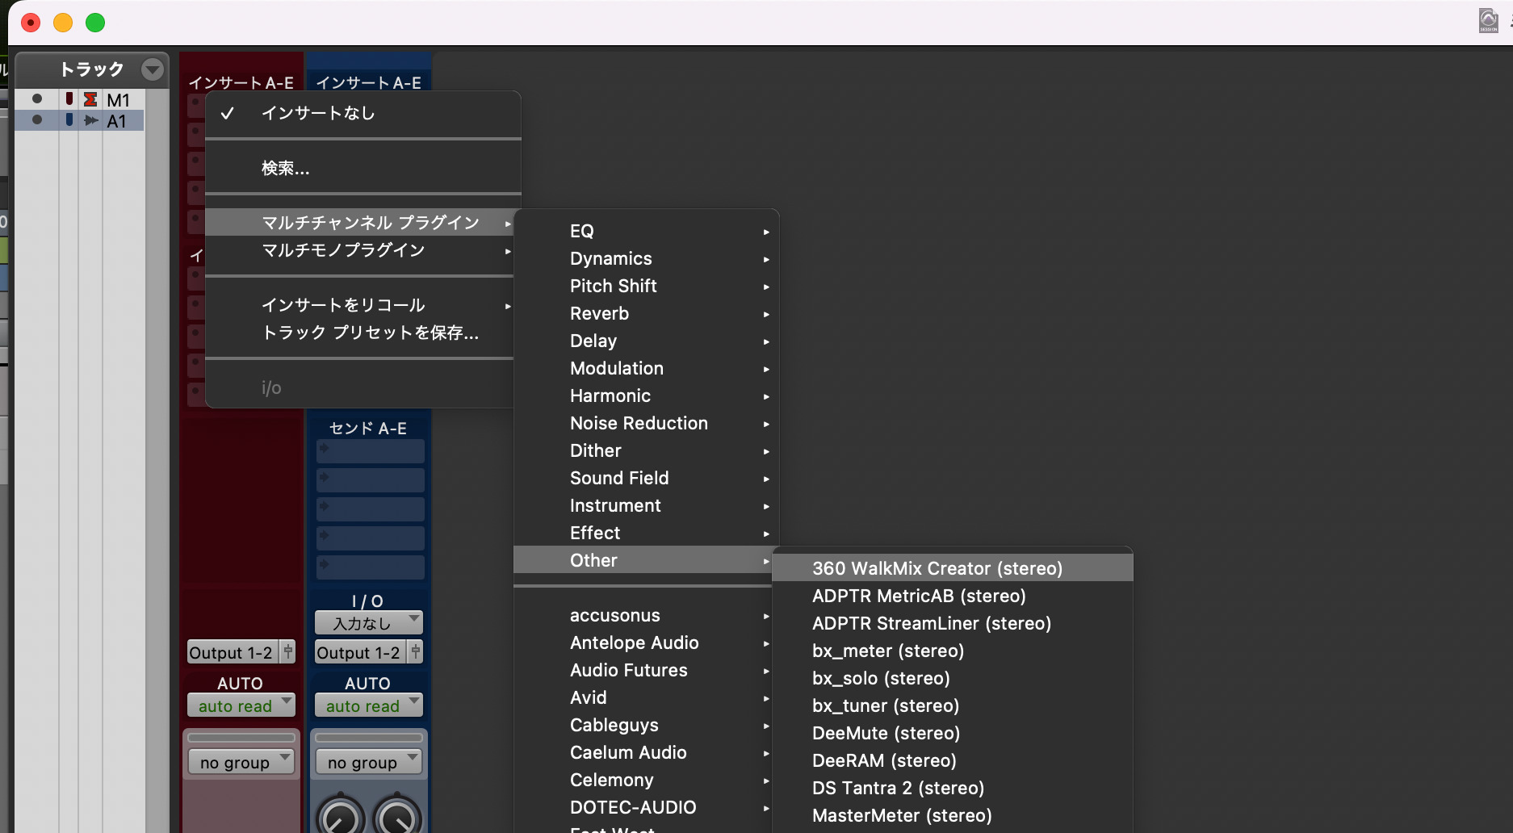The image size is (1513, 833).
Task: Click the M1 track red color marker
Action: (69, 98)
